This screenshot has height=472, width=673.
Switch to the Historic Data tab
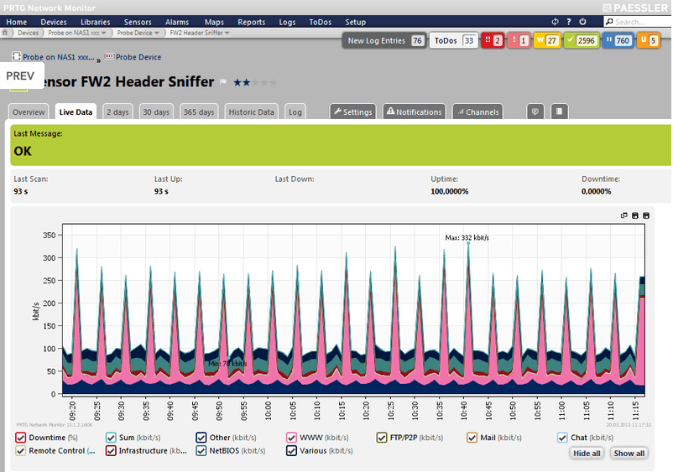(252, 112)
